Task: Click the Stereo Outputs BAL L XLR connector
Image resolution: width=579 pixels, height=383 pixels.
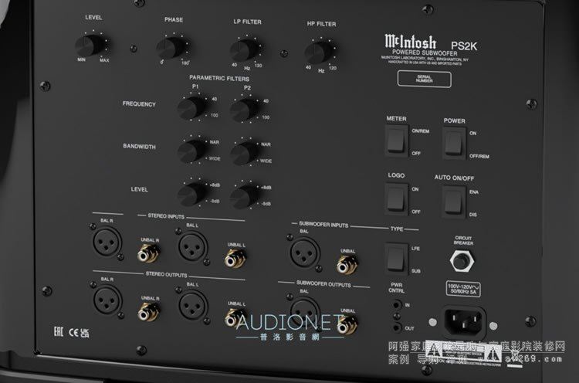Action: (193, 306)
